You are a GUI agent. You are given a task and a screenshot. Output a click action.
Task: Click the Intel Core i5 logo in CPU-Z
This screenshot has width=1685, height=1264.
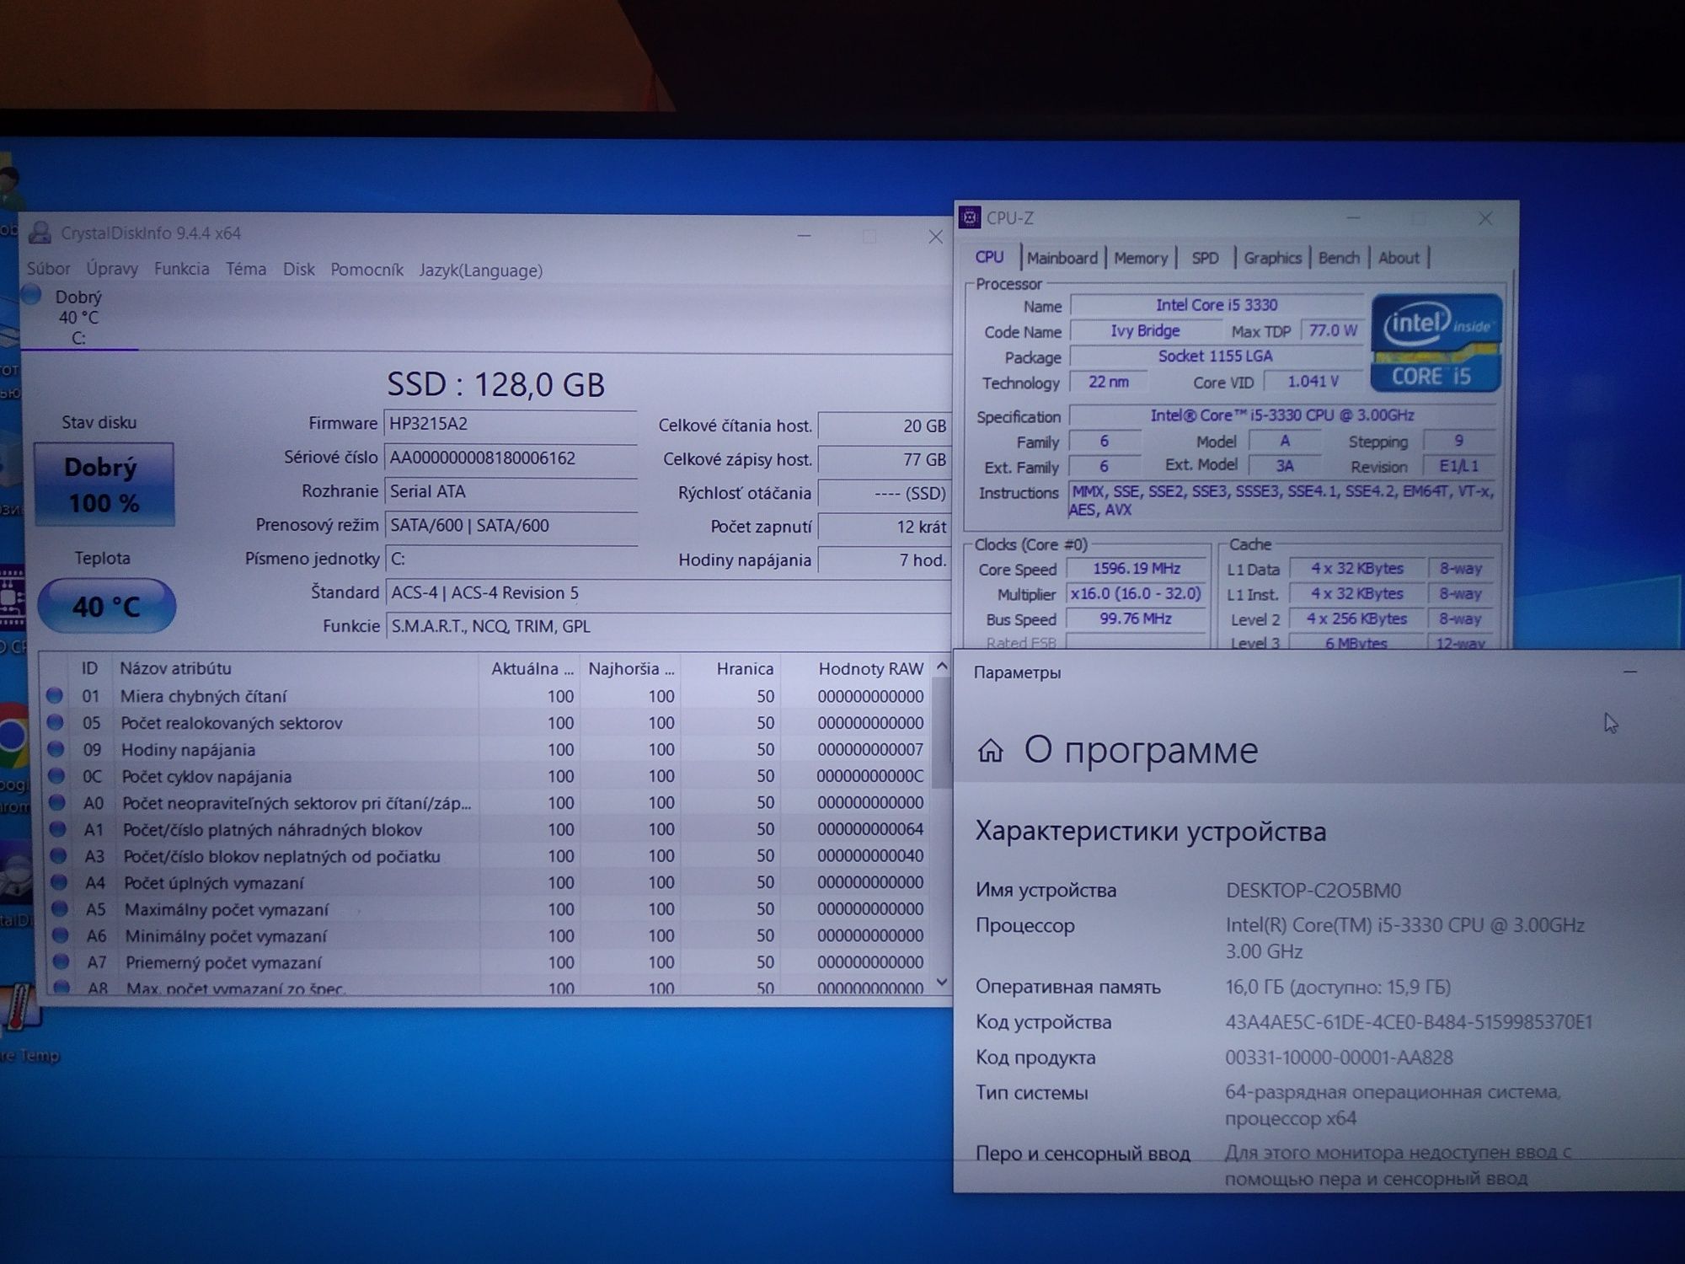point(1436,343)
